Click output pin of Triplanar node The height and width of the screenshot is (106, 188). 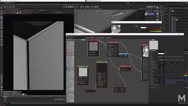point(130,66)
